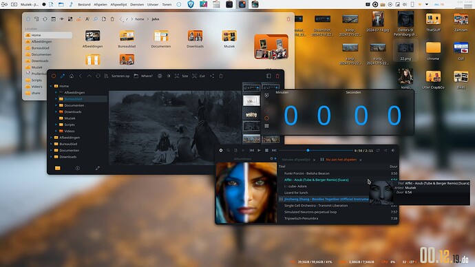Click the 'Titel' column header in playlist

click(282, 167)
